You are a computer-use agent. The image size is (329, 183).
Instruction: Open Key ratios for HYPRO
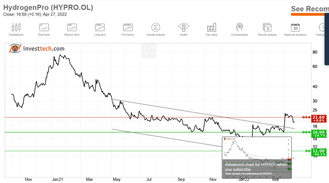pyautogui.click(x=211, y=30)
